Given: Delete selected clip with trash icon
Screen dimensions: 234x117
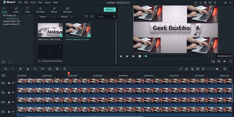Looking at the screenshot, I should pos(20,69).
